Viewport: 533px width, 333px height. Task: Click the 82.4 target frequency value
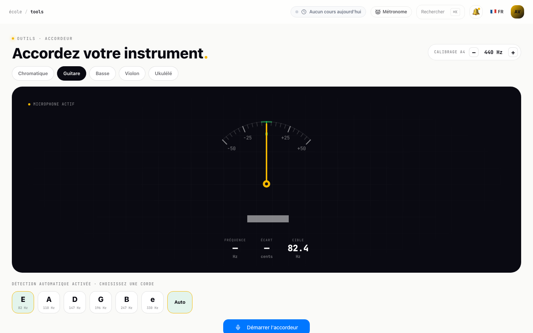click(298, 248)
